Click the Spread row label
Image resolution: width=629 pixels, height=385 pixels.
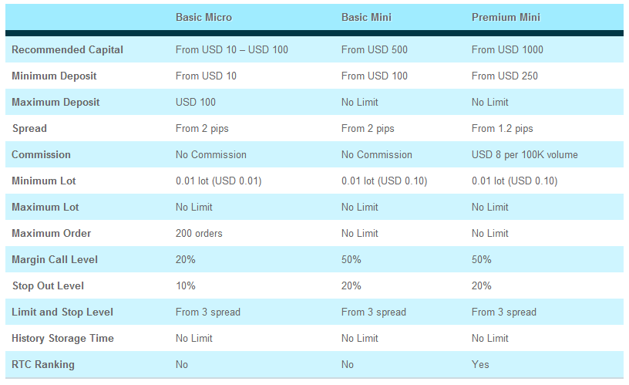[30, 129]
